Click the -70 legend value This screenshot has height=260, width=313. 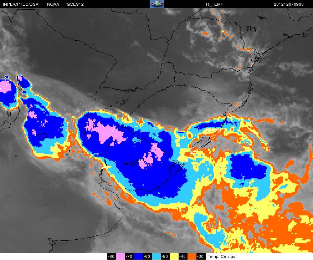[129, 256]
